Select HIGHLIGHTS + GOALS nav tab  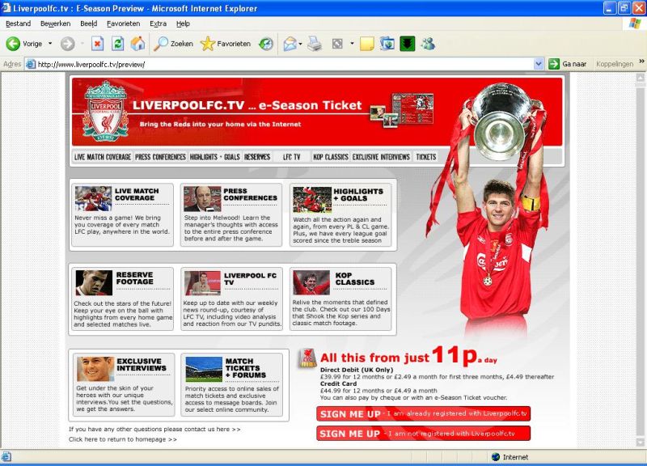[x=214, y=157]
